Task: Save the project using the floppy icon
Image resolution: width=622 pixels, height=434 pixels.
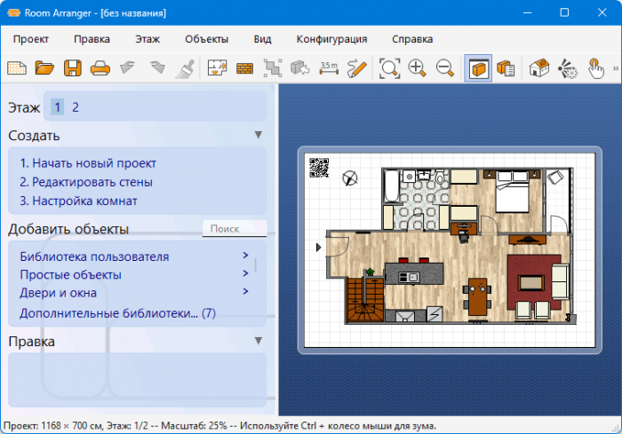Action: pyautogui.click(x=72, y=67)
